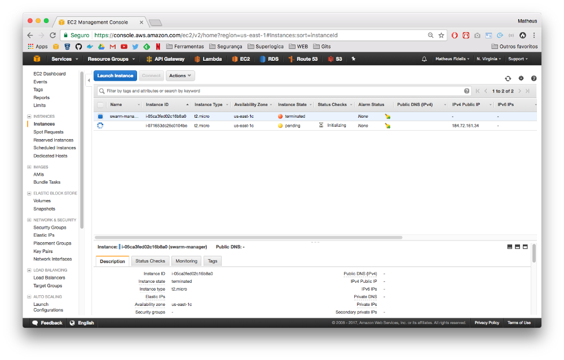The width and height of the screenshot is (564, 360).
Task: Minimize details pane layout icon
Action: (x=510, y=247)
